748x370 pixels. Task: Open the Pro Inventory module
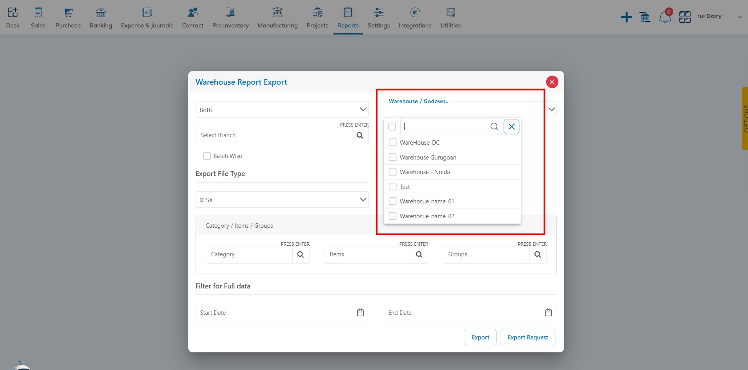(230, 18)
